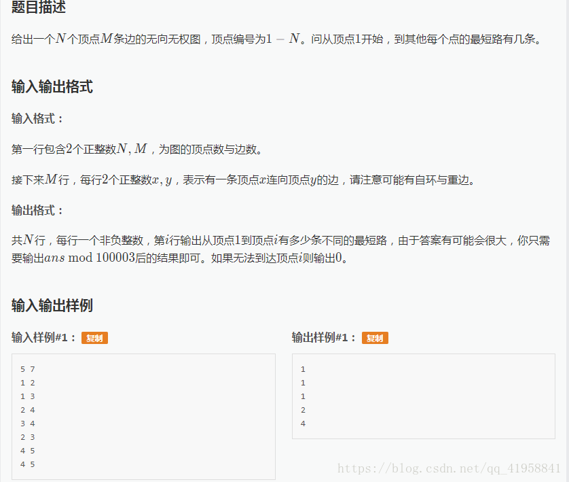Click the problem description paragraph about 无向无权图
The width and height of the screenshot is (569, 482).
click(272, 39)
